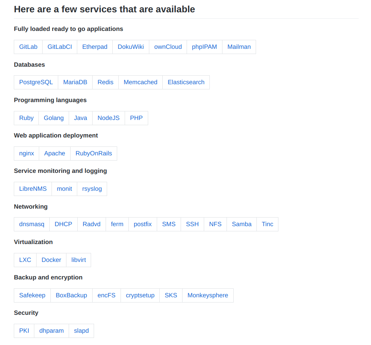Click the dnsmasq link
The width and height of the screenshot is (371, 345).
[x=32, y=224]
